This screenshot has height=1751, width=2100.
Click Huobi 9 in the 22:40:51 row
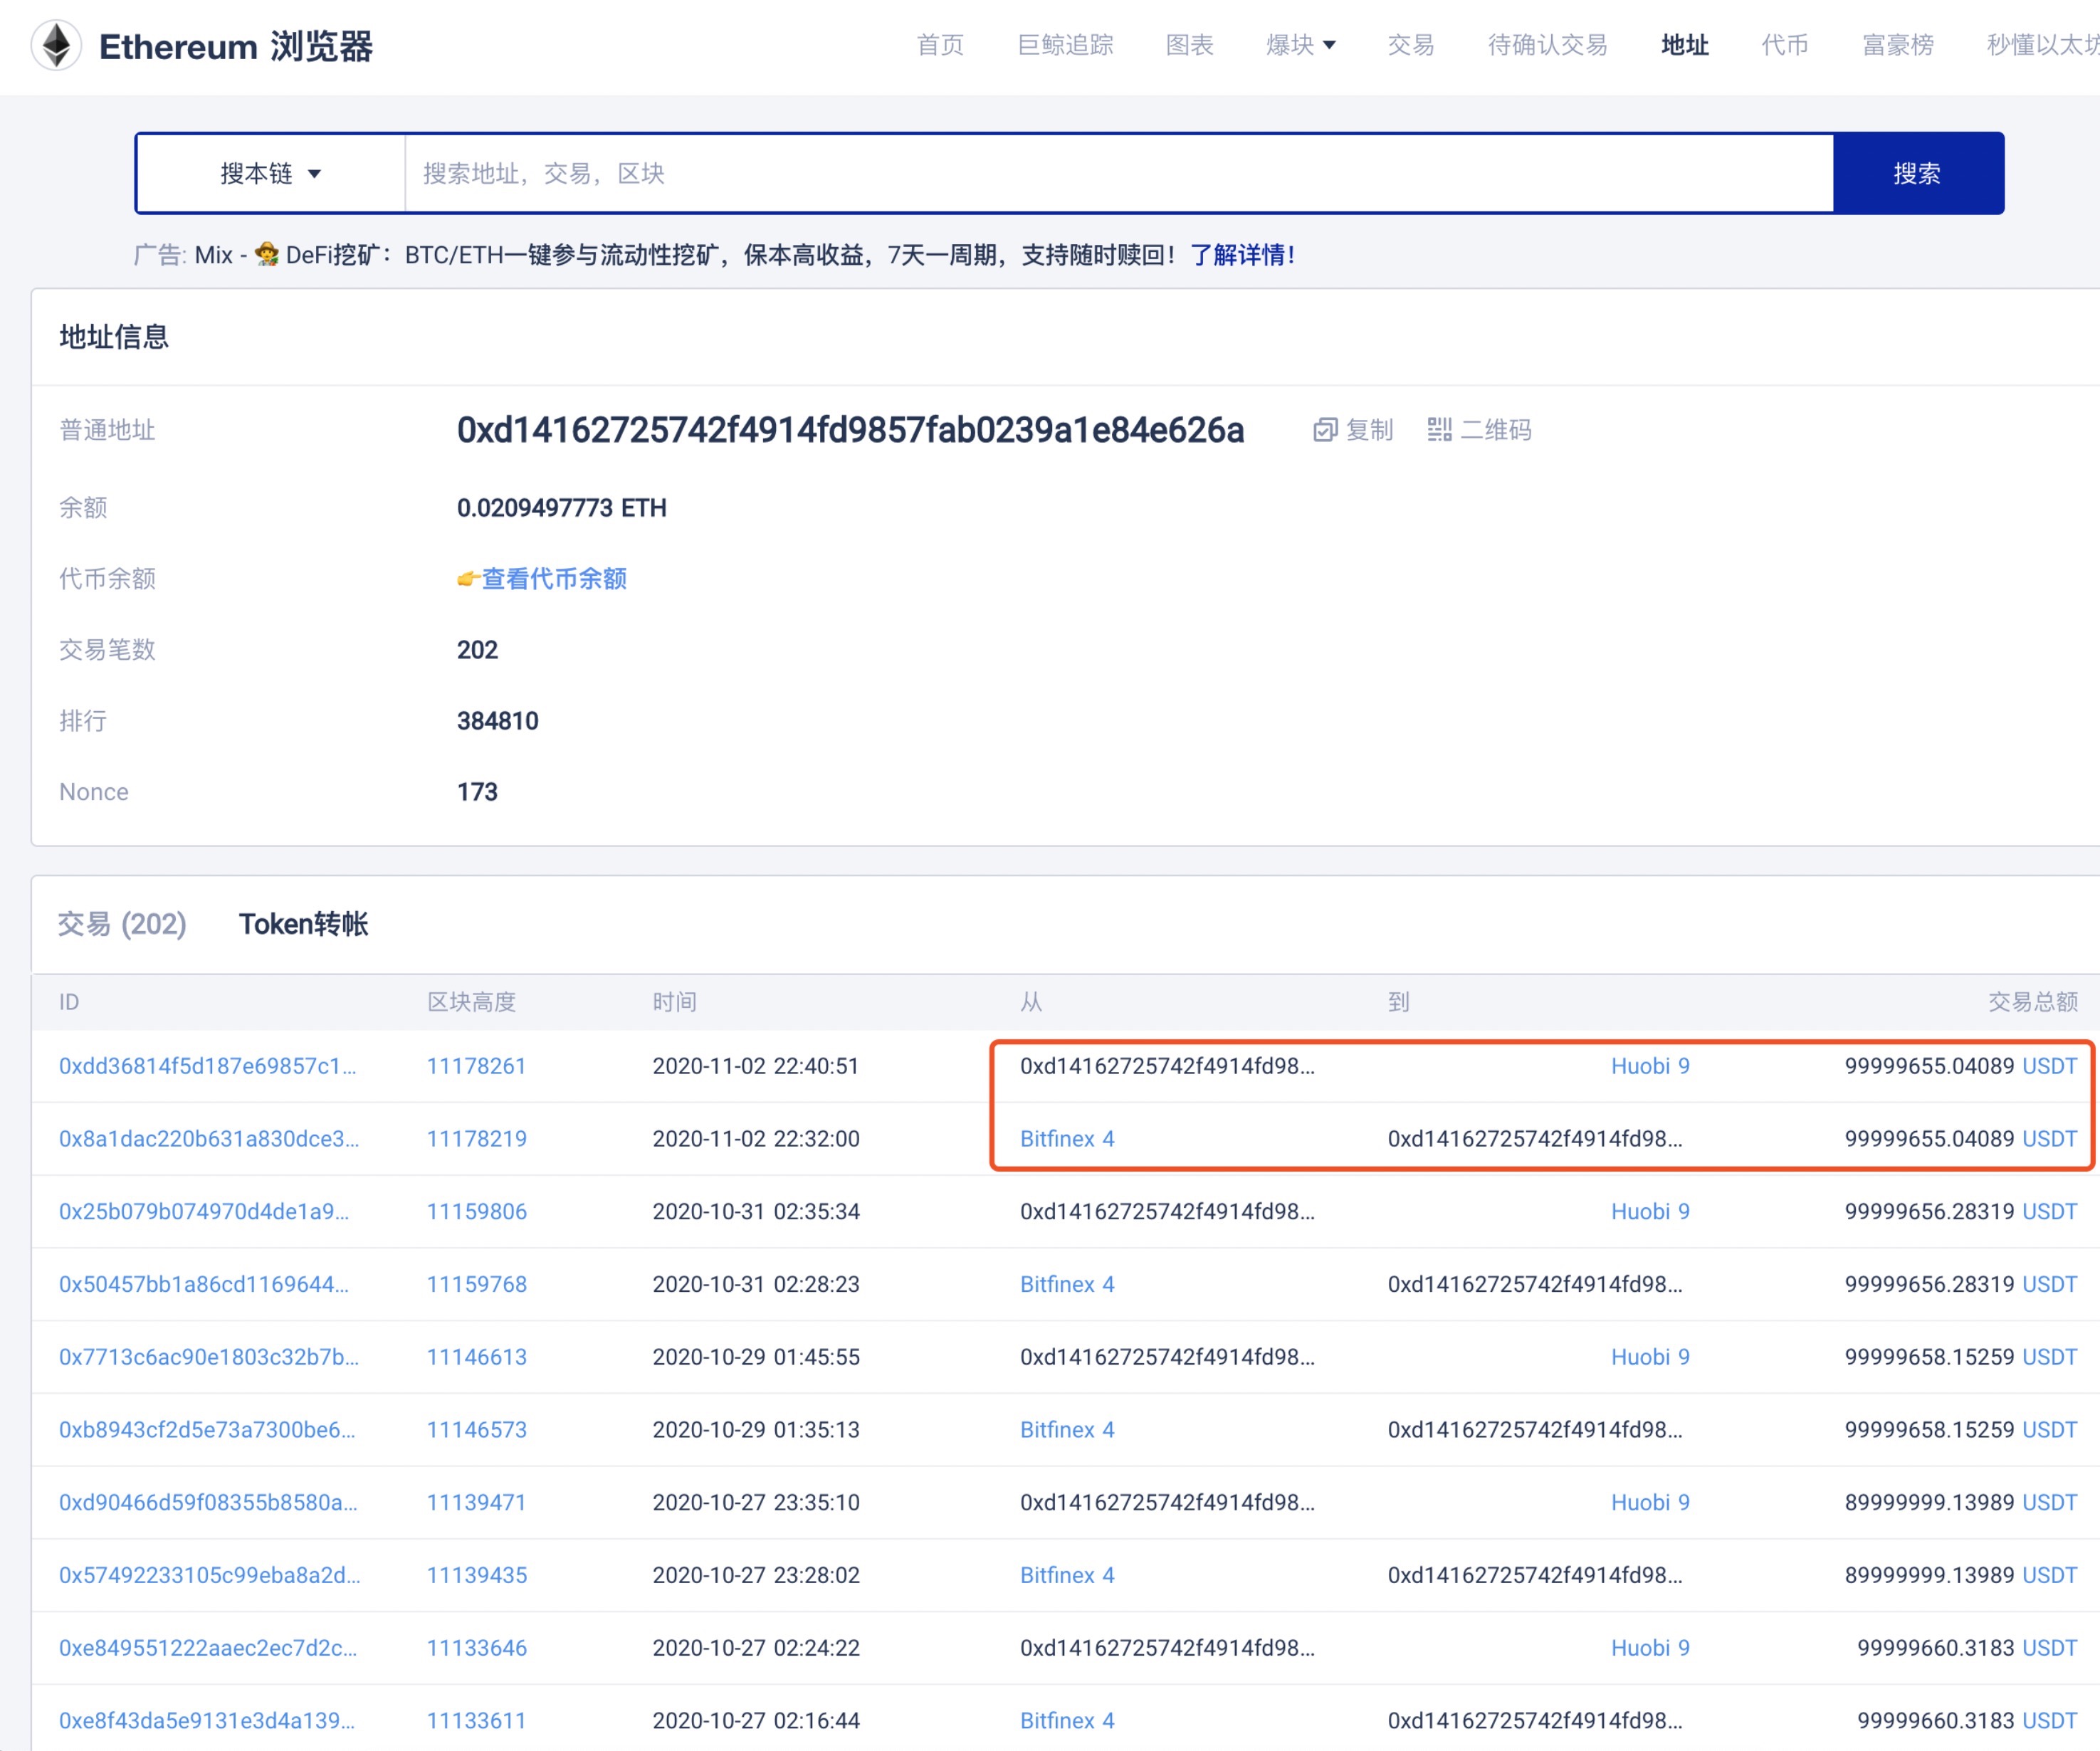click(x=1650, y=1066)
